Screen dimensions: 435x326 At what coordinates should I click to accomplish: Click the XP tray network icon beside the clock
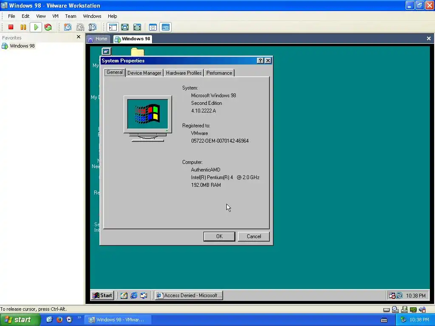(403, 320)
